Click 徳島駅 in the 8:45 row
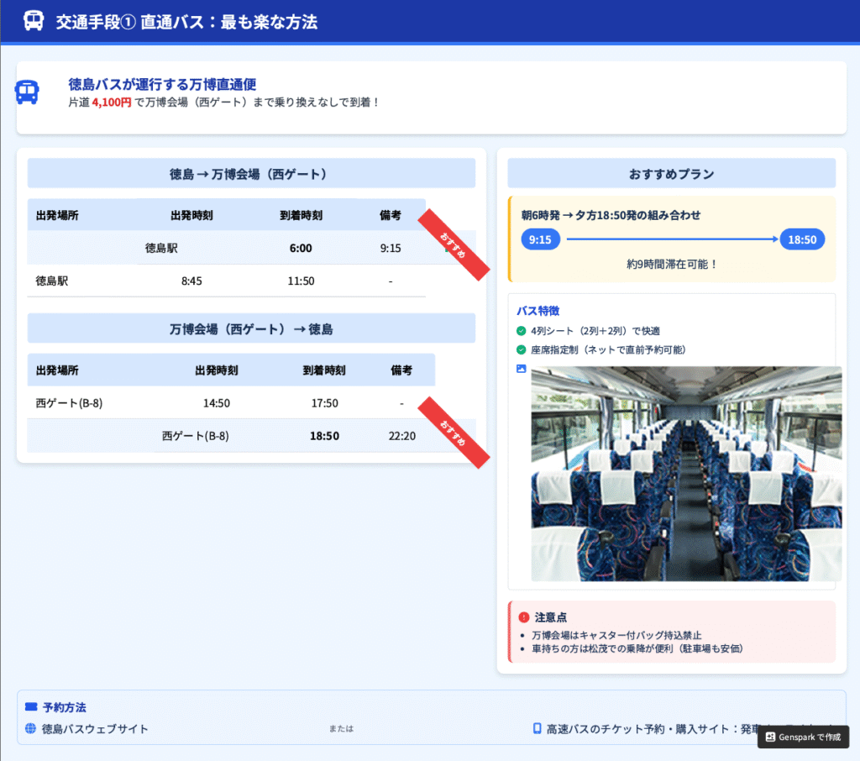The width and height of the screenshot is (860, 761). 52,281
